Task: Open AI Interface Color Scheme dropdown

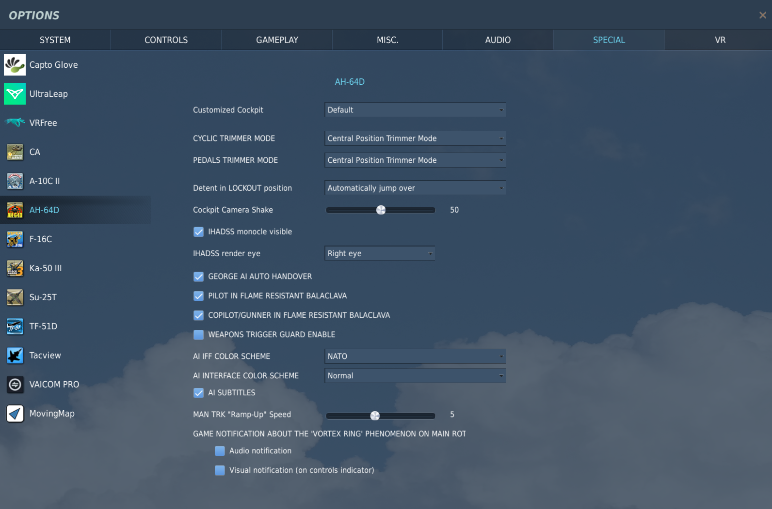Action: click(x=415, y=376)
